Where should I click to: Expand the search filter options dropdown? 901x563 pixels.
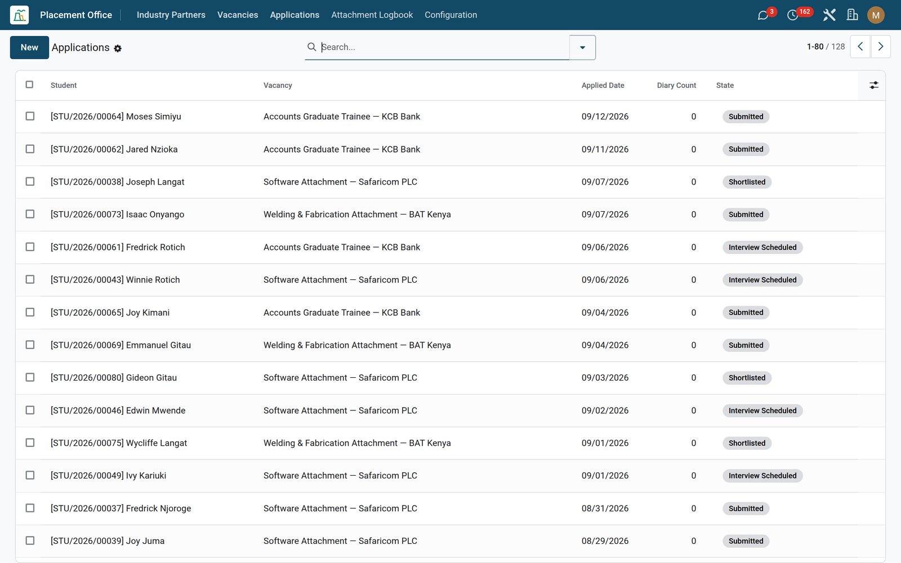(582, 47)
